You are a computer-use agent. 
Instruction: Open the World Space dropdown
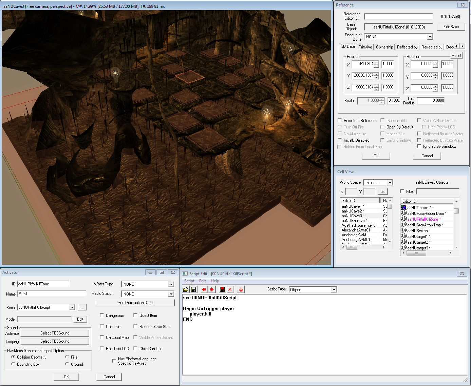[x=390, y=183]
